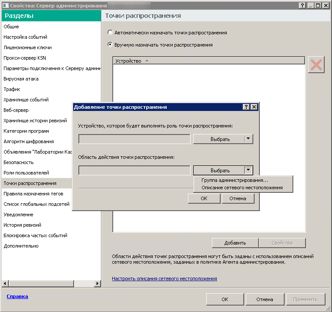Open the Лицензионные ключи section
Viewport: 332px width, 312px height.
click(x=27, y=47)
